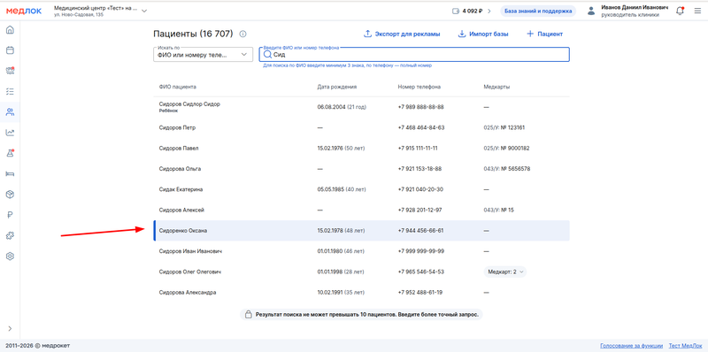Image resolution: width=708 pixels, height=352 pixels.
Task: Click birth date '05.05.1985 (40 лет)'
Action: 342,189
